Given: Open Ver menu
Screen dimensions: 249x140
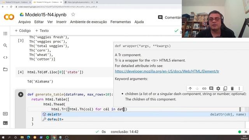Looking at the screenshot, I should coord(50,22).
